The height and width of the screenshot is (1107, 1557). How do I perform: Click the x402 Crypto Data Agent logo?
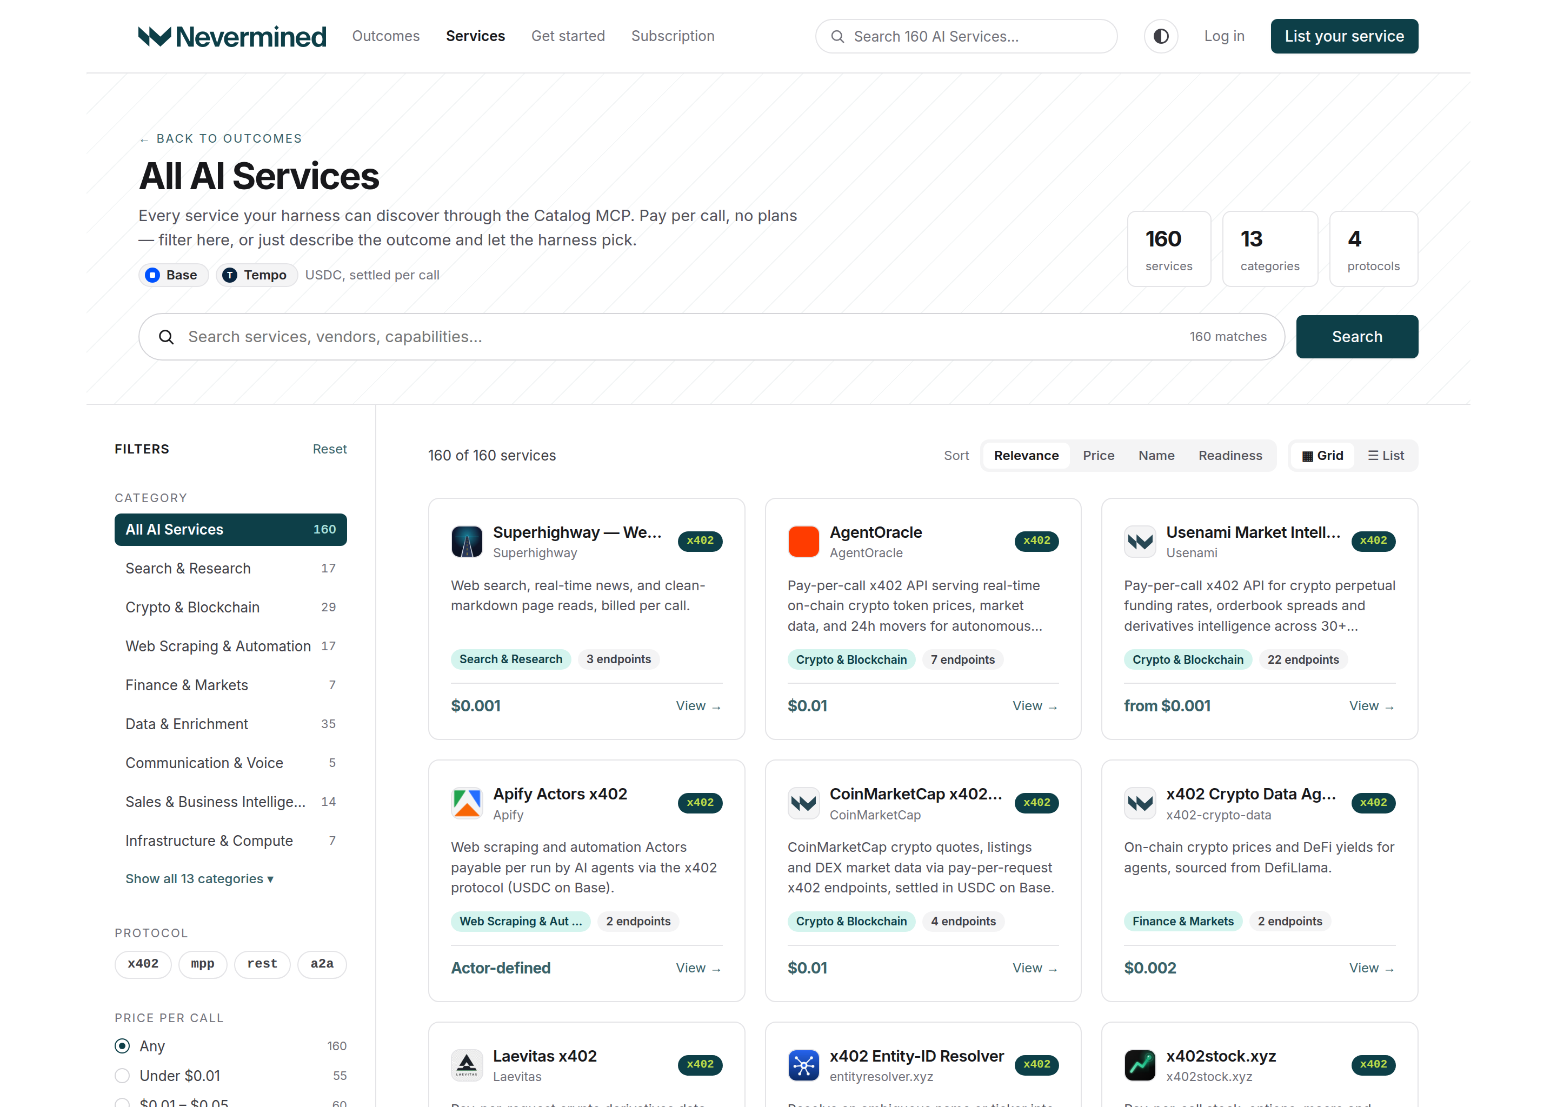tap(1140, 803)
